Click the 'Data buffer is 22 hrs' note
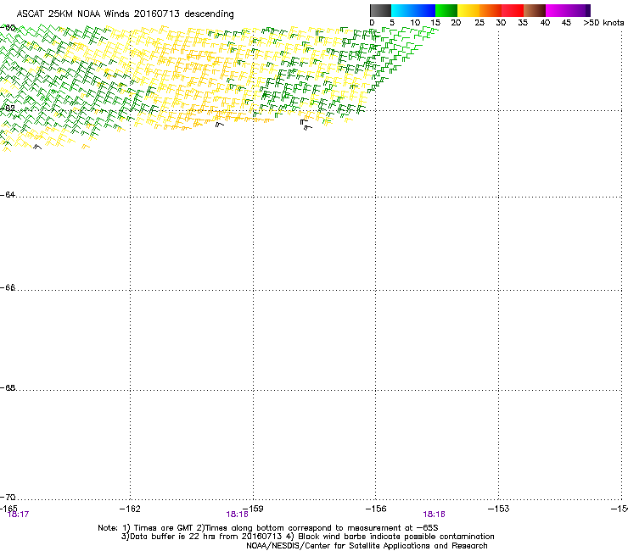The height and width of the screenshot is (551, 628). click(307, 537)
